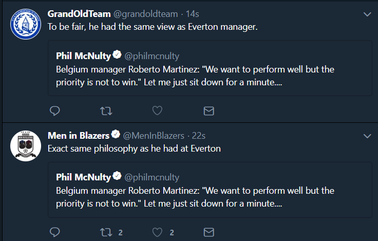This screenshot has height=241, width=378.
Task: Open quoted Phil McNulty tweet under GrandOldTeam
Action: point(210,68)
